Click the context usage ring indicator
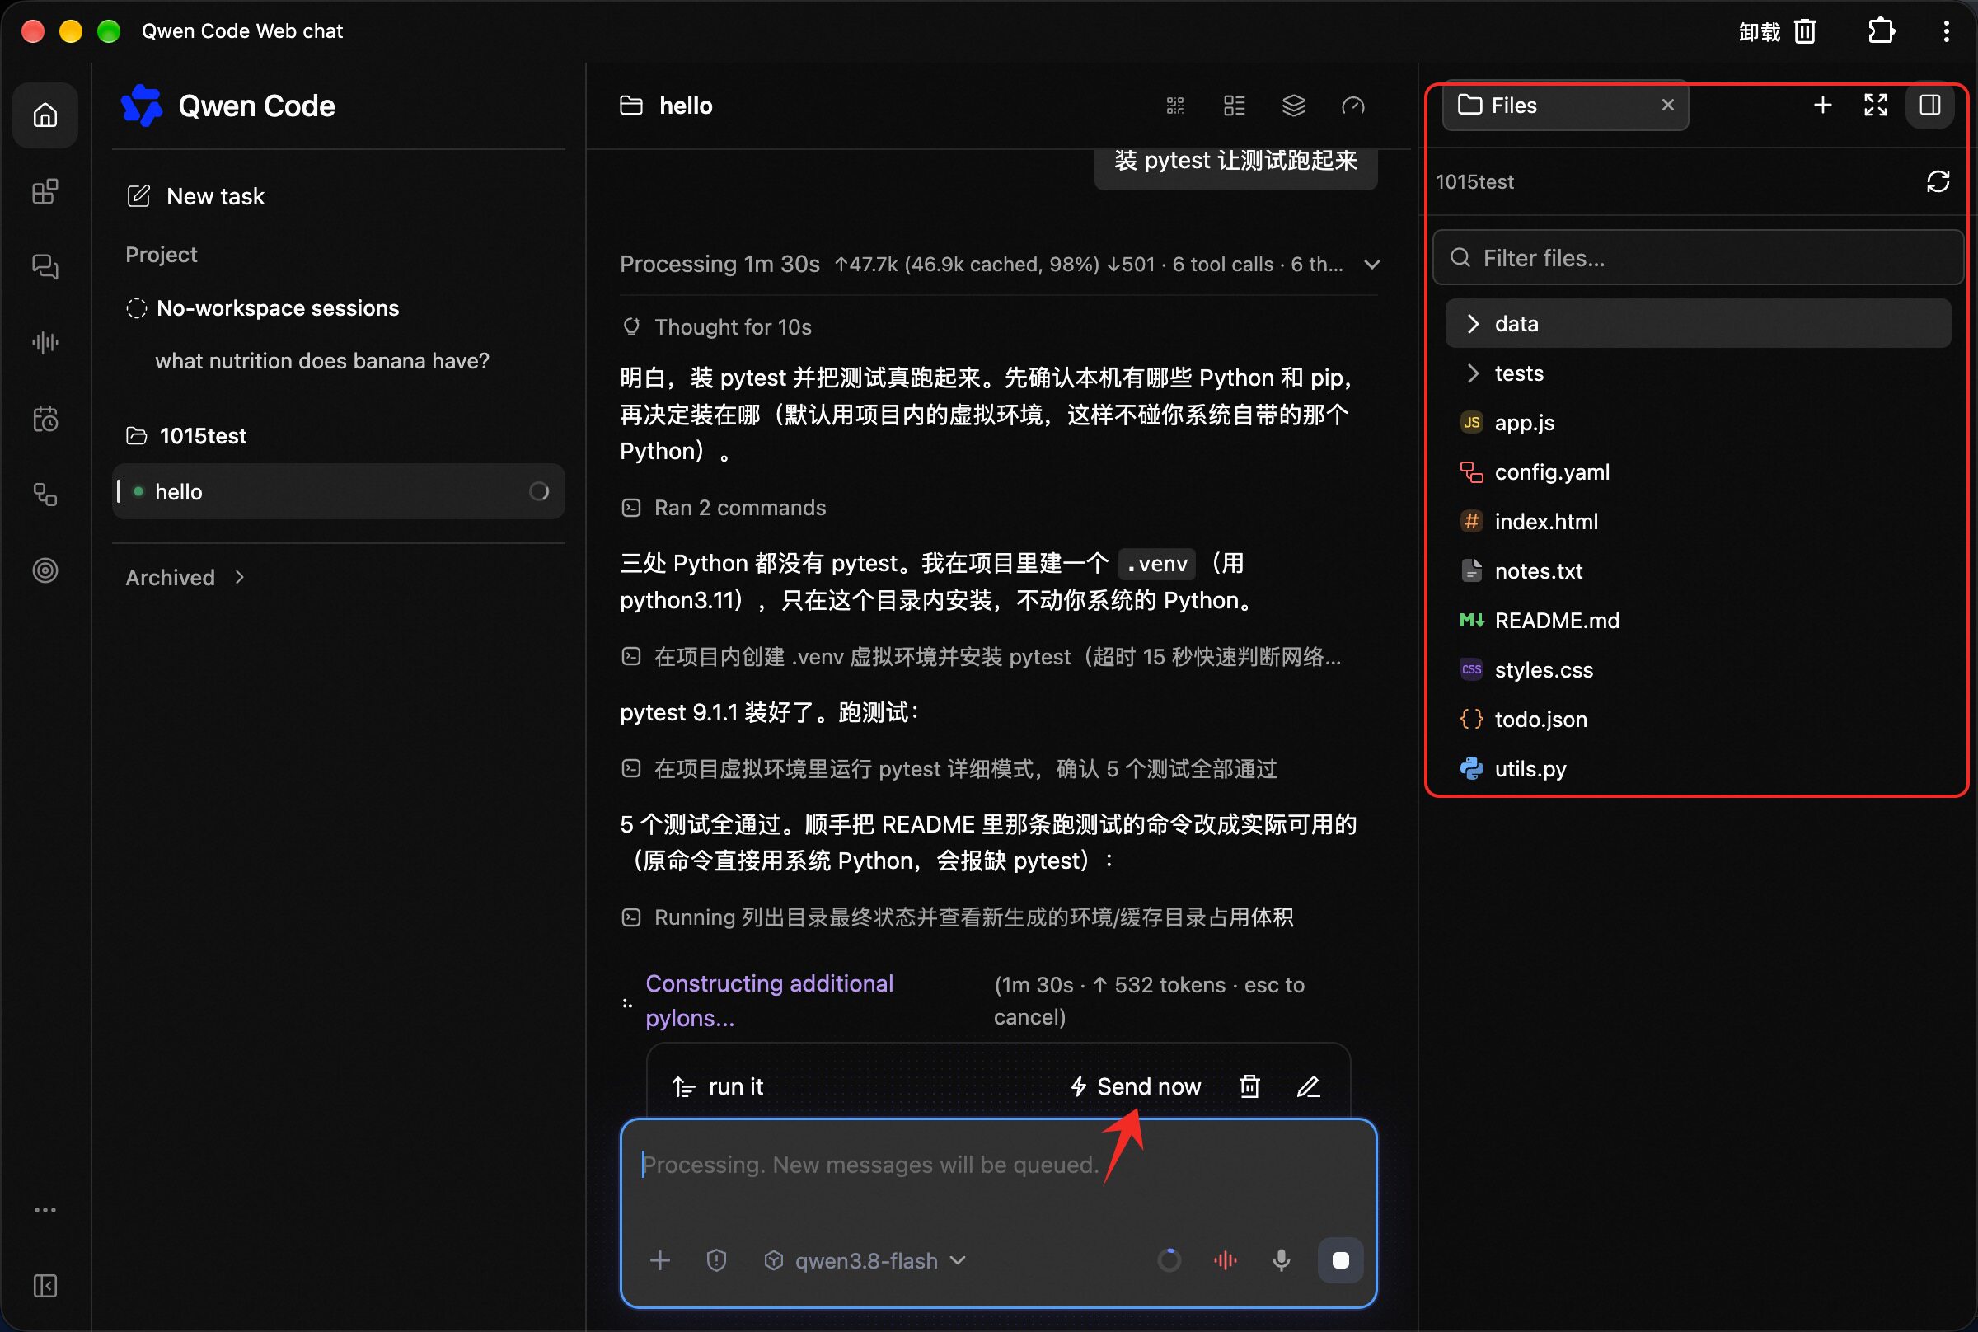 point(1169,1259)
